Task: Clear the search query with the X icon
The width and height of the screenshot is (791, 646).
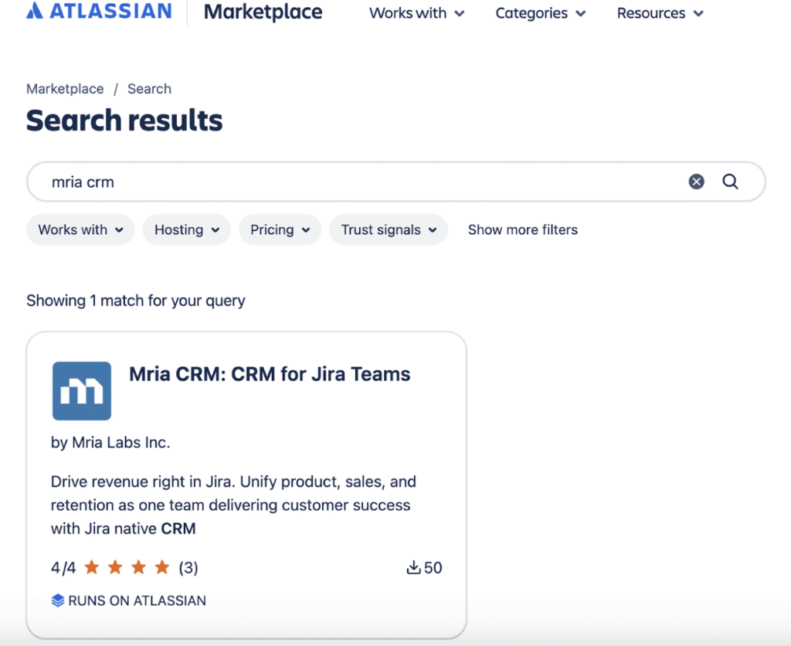Action: pos(696,182)
